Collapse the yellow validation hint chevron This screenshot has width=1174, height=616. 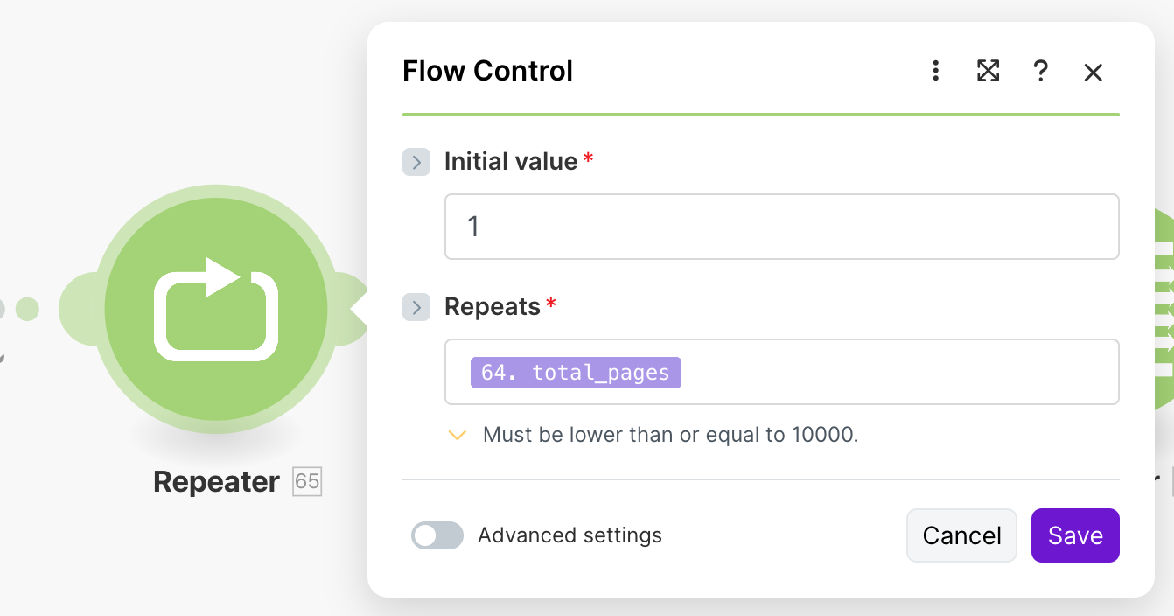(x=457, y=435)
